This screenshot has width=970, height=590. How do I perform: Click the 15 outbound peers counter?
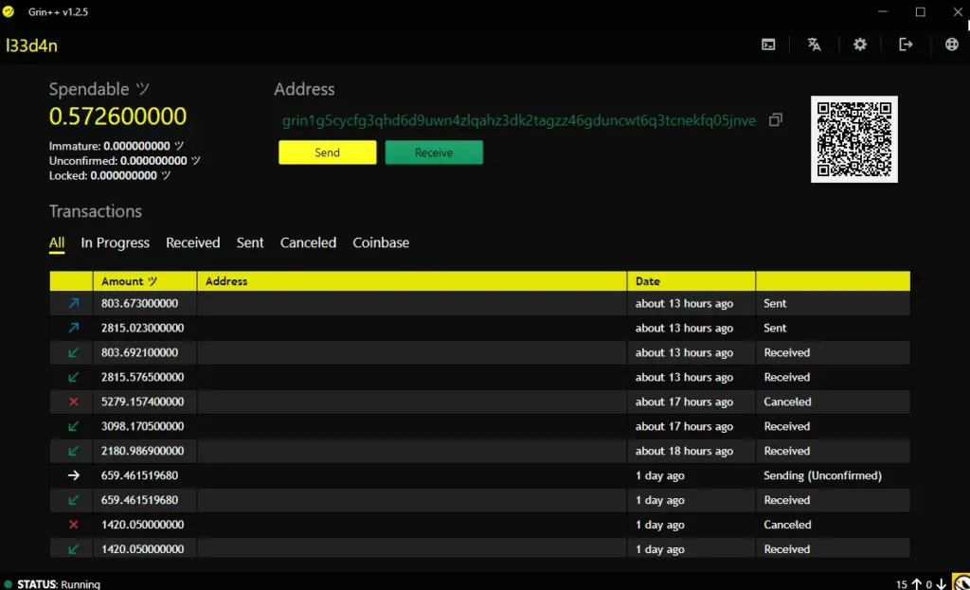pos(908,583)
